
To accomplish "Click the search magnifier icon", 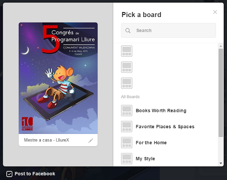I will tap(128, 30).
